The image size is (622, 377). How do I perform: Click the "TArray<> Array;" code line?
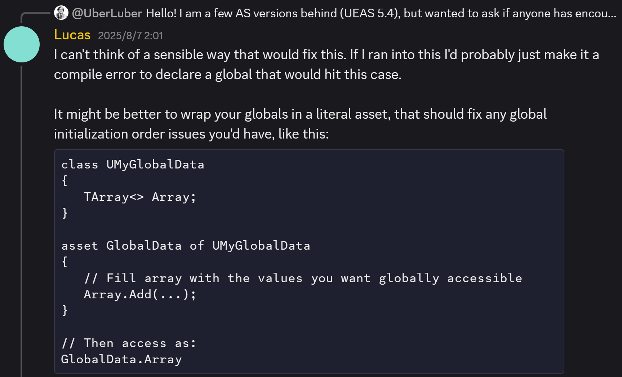140,197
